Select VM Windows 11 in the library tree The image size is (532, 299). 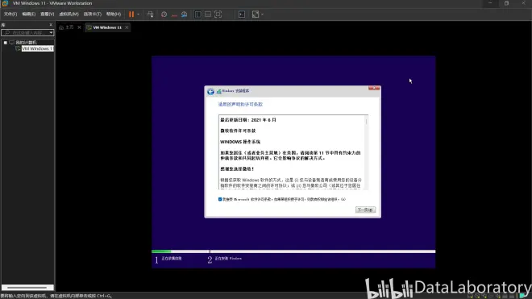(37, 49)
